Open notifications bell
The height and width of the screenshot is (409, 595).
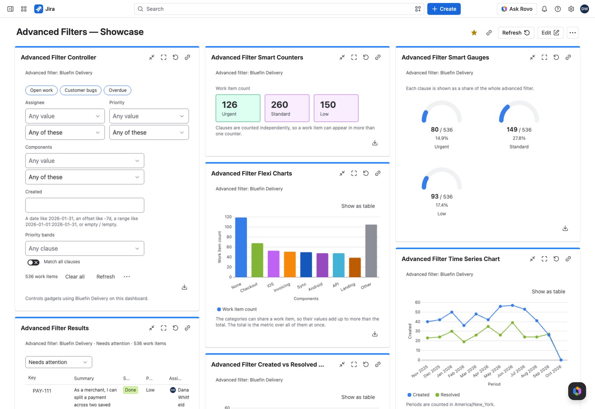tap(544, 9)
